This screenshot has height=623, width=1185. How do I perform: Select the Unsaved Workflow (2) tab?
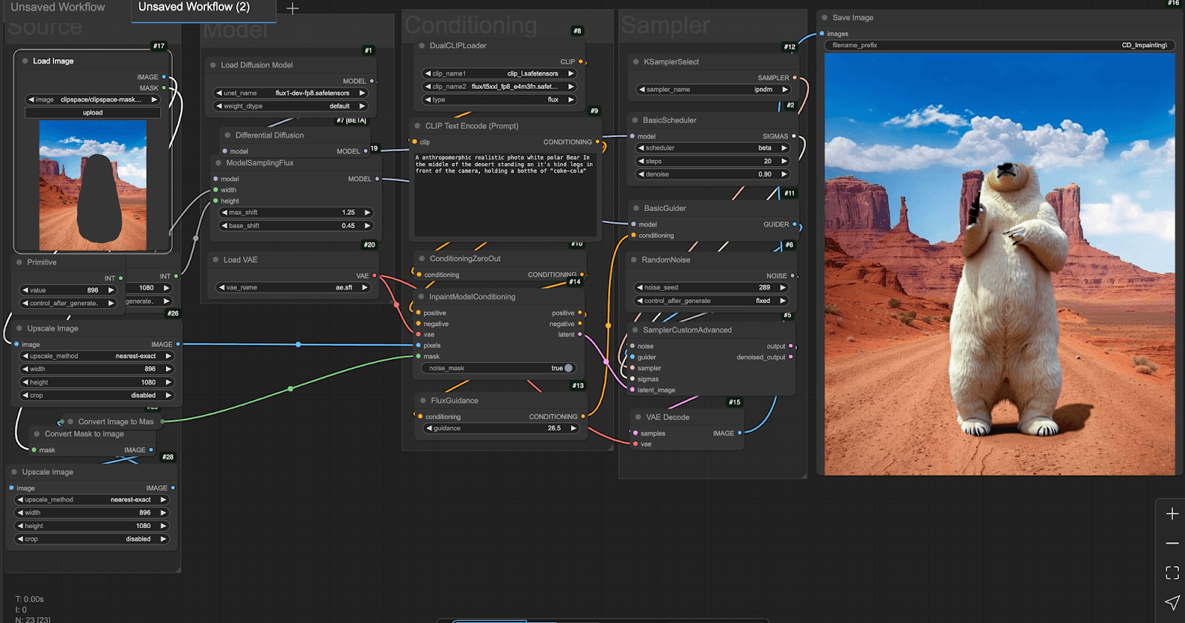(x=194, y=7)
